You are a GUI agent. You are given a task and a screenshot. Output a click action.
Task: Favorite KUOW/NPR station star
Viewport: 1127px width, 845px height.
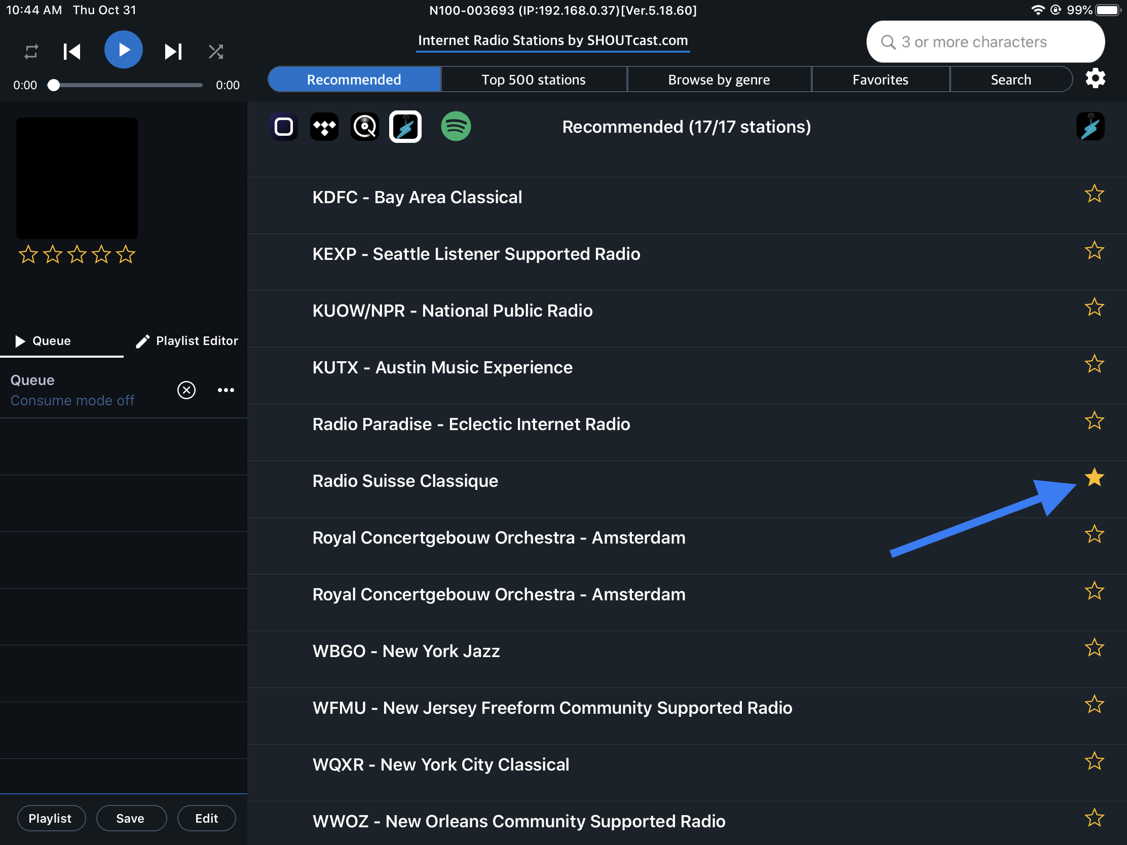(x=1094, y=308)
